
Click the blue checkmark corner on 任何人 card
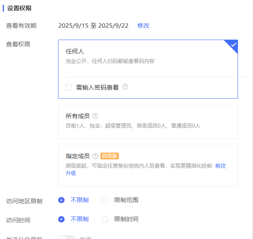click(x=233, y=44)
